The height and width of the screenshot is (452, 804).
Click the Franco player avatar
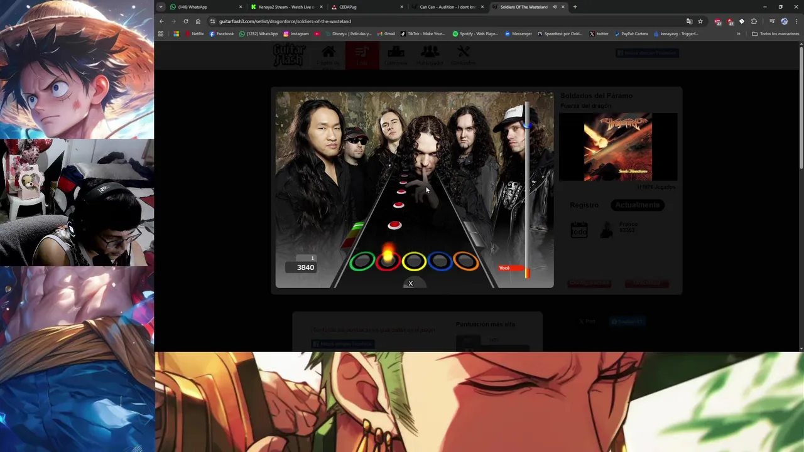click(606, 230)
